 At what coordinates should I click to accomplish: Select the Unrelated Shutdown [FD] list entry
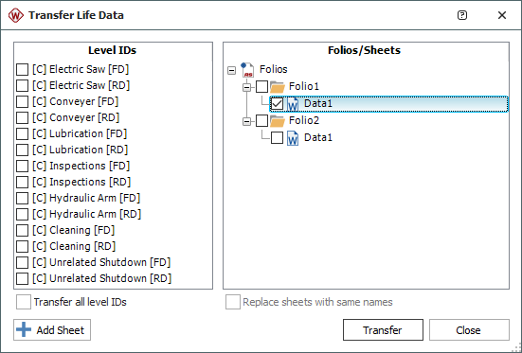coord(101,262)
